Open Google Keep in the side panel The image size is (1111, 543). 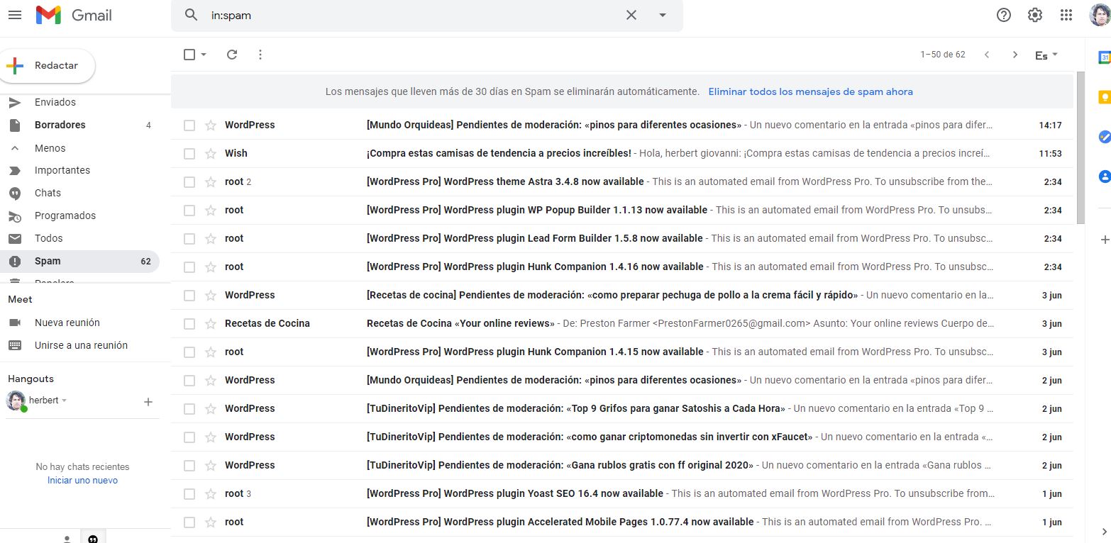point(1105,97)
